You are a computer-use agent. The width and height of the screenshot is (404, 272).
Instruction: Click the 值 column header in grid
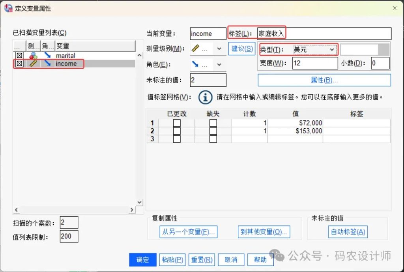tap(295, 114)
